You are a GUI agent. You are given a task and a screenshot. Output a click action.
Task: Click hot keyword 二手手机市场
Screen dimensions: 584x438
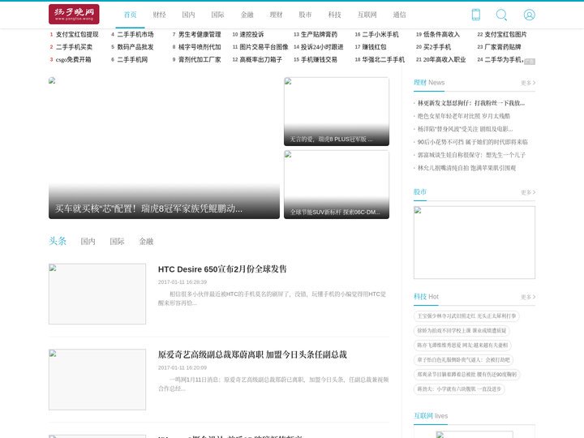(135, 34)
